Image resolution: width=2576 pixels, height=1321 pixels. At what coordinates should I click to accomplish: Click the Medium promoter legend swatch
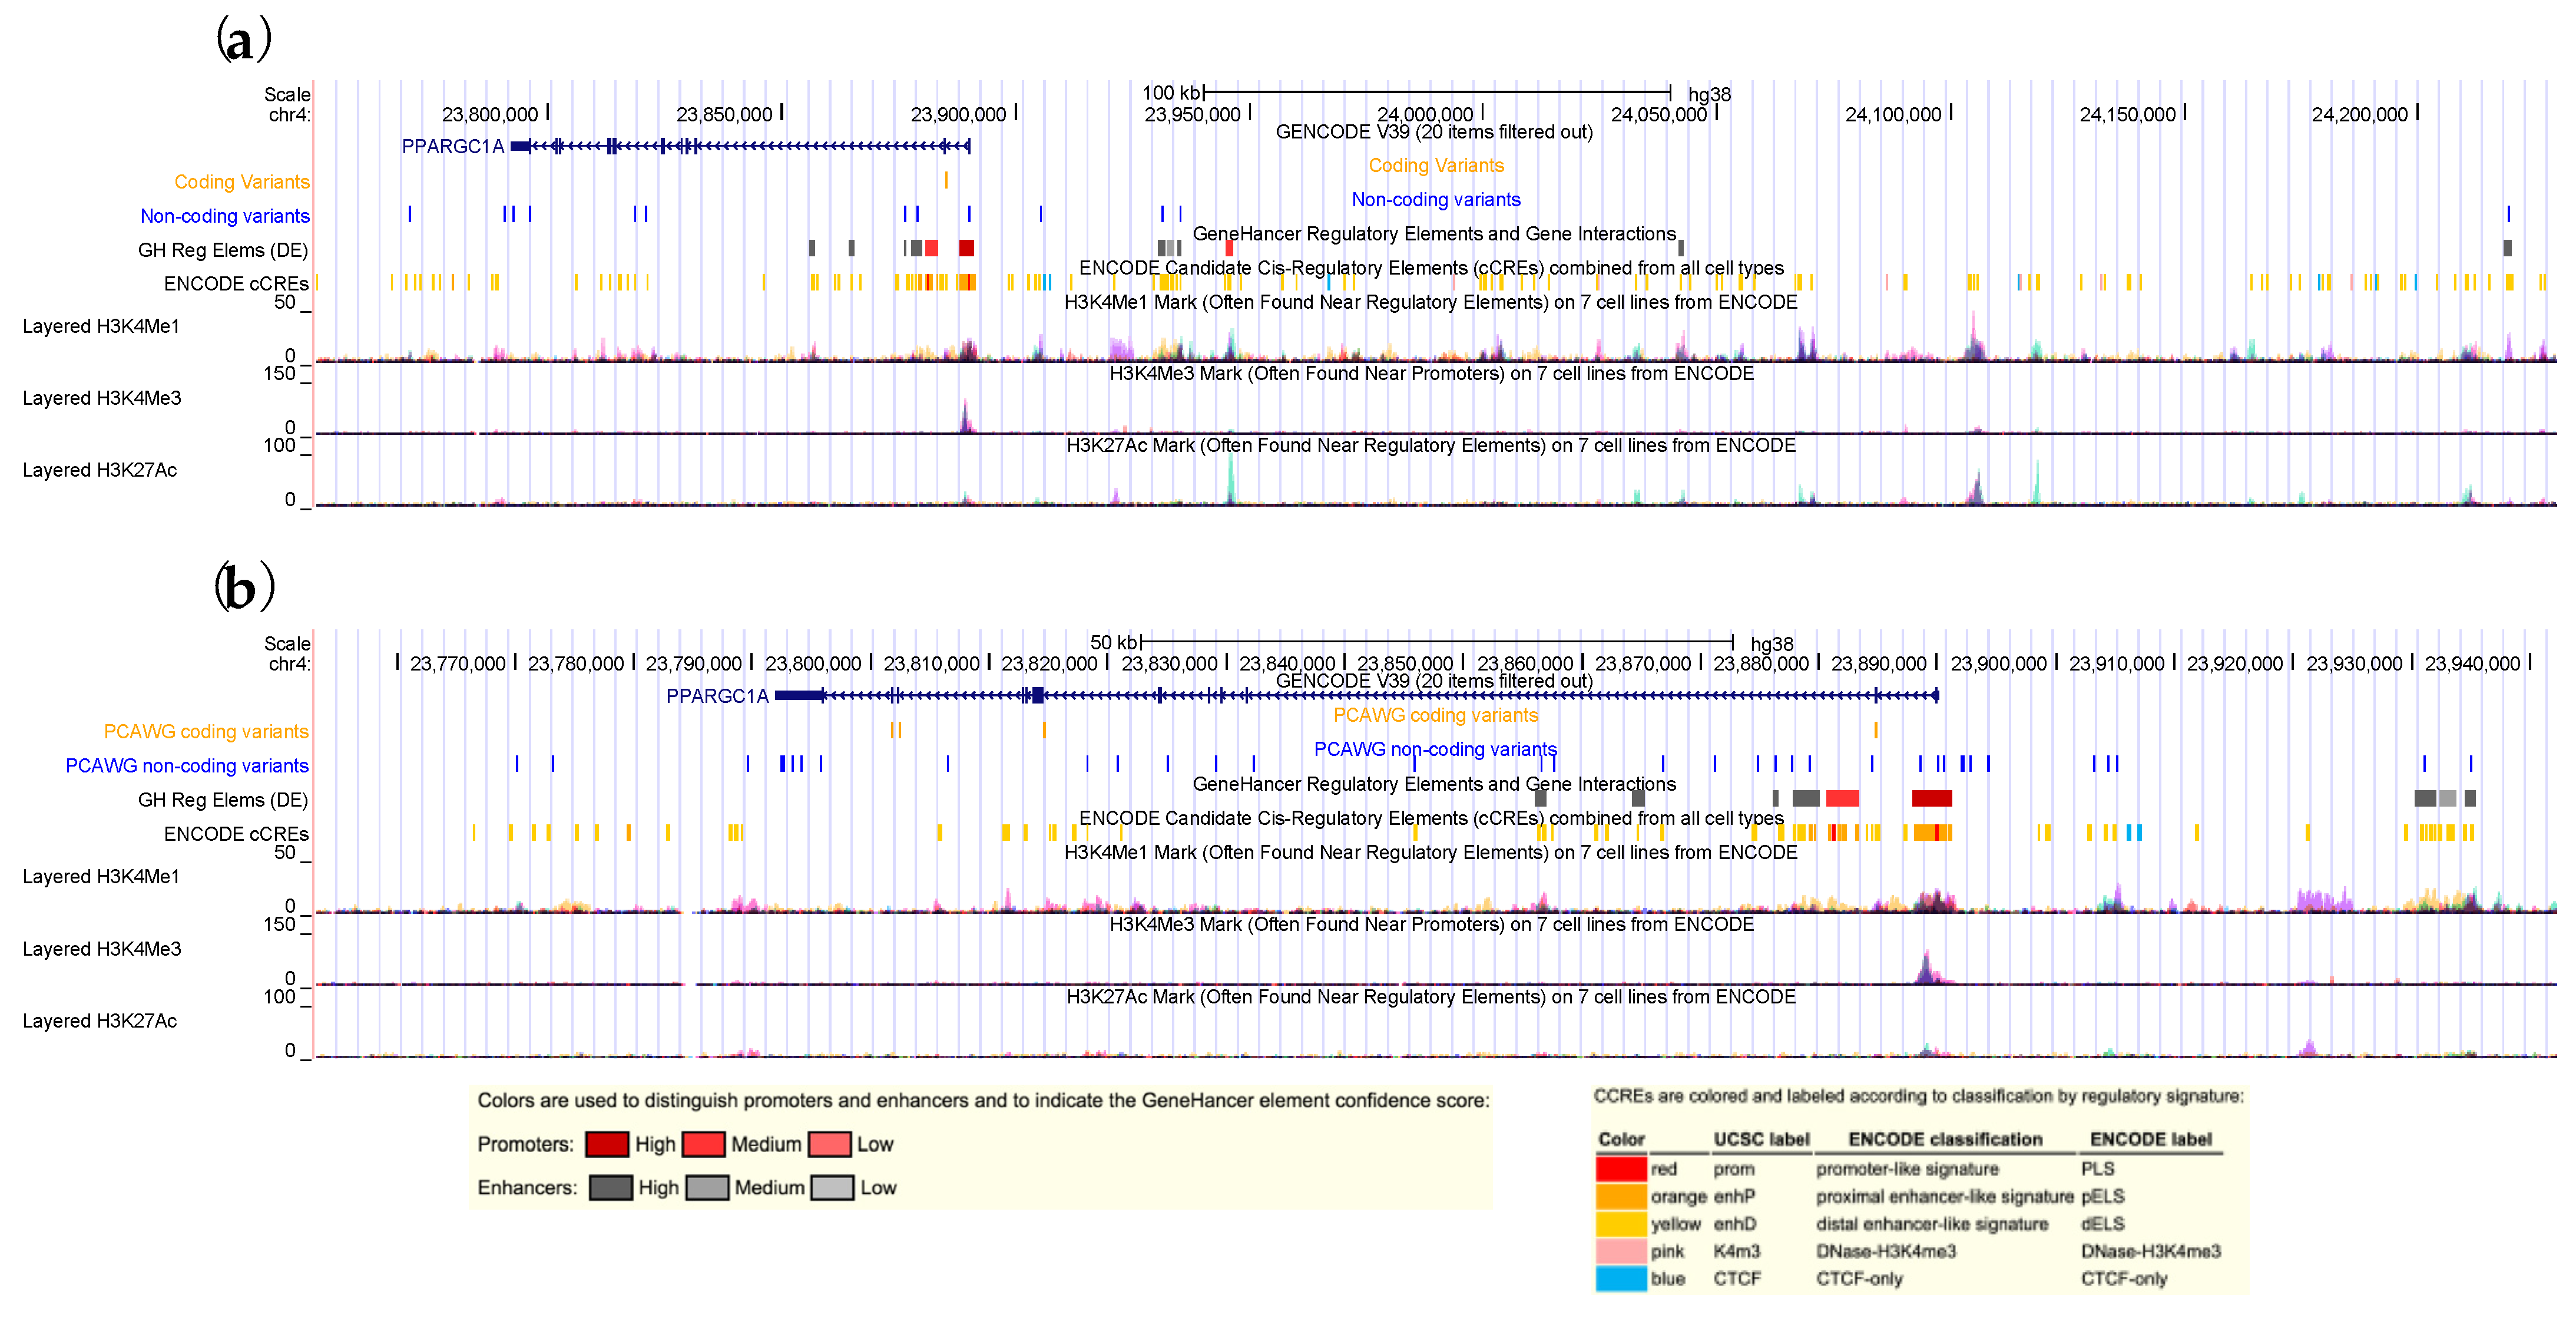tap(703, 1144)
